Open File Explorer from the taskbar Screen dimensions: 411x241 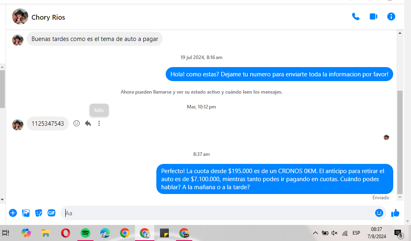46,233
